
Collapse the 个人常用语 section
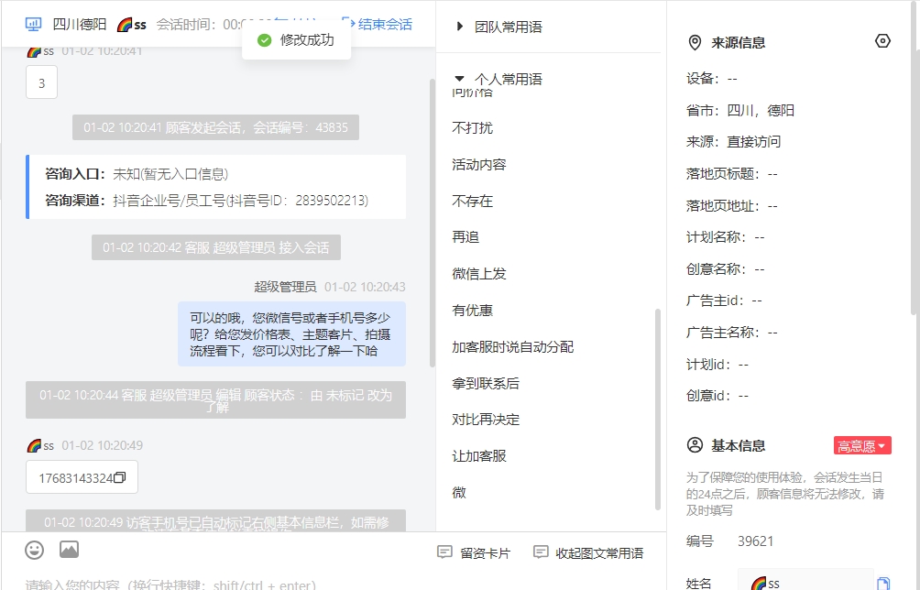[509, 79]
